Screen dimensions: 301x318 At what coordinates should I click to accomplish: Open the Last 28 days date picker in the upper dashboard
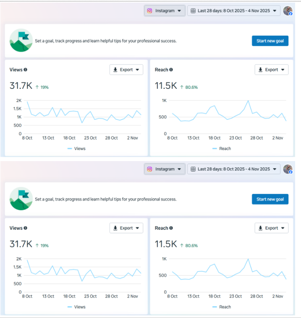[234, 11]
